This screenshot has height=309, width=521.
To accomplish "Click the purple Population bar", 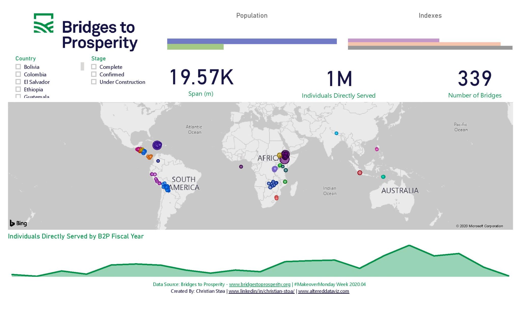I will click(252, 41).
